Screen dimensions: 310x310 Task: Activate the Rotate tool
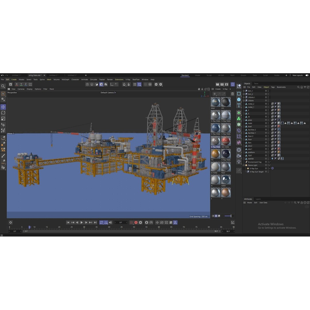pos(3,113)
